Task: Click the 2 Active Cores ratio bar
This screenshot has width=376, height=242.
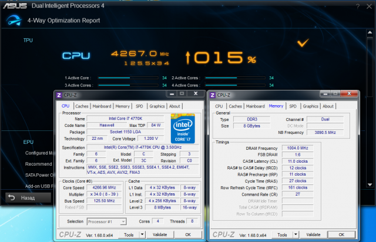Action: click(235, 78)
